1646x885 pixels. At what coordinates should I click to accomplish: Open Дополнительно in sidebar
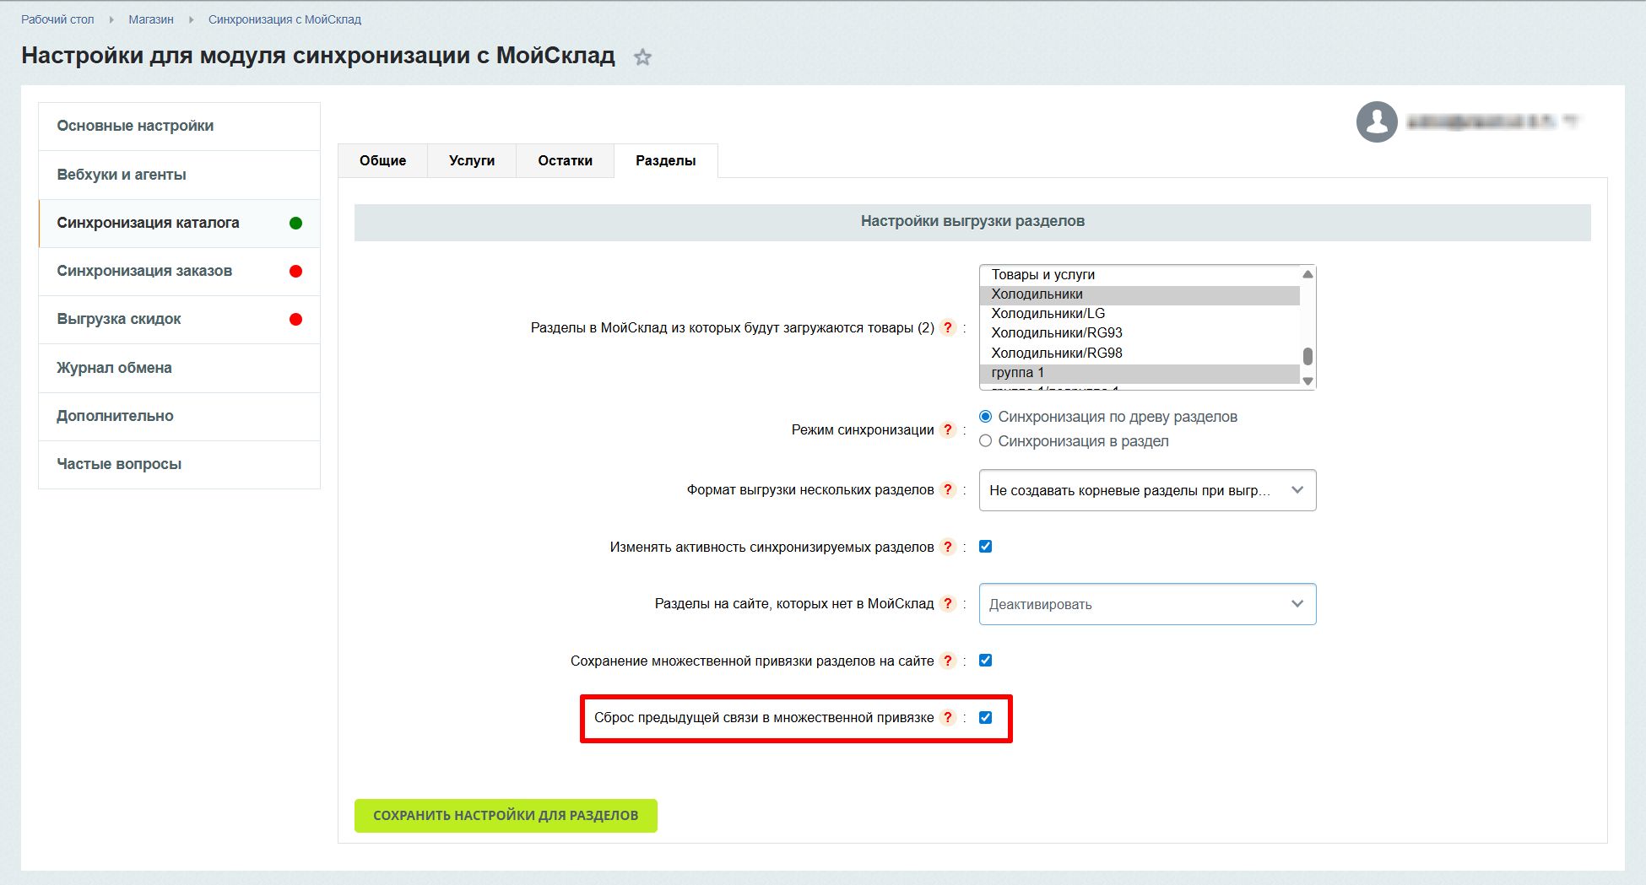click(179, 416)
